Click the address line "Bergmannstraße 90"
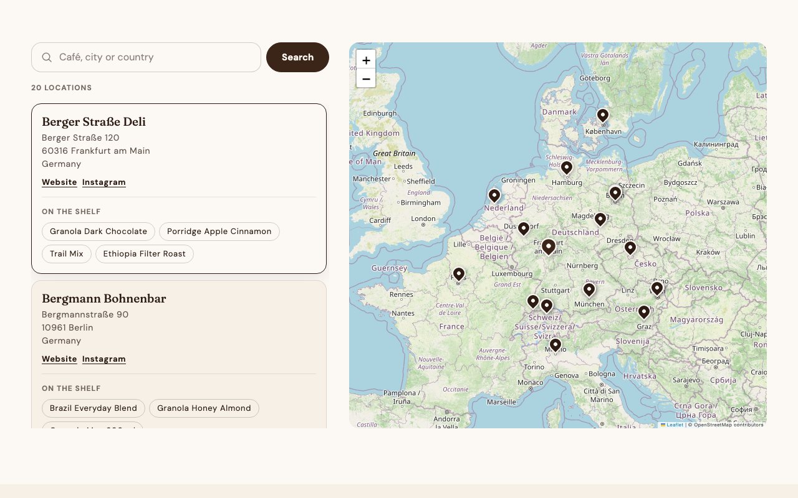 [85, 314]
